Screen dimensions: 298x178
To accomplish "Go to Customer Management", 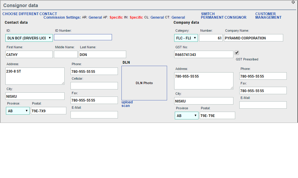I will 268,16.
